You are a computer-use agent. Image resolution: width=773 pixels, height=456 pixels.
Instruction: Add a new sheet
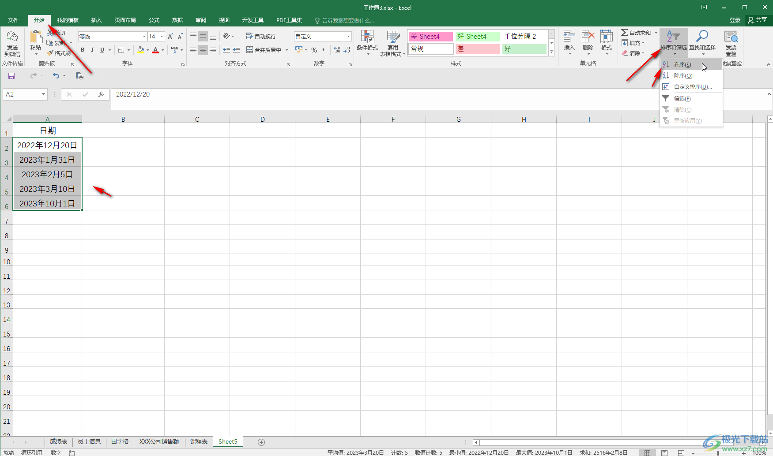pos(261,442)
